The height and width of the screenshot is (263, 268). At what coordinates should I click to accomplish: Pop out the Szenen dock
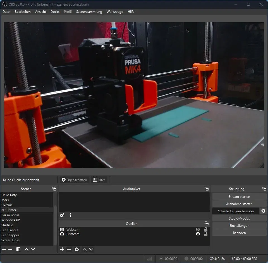coord(54,188)
